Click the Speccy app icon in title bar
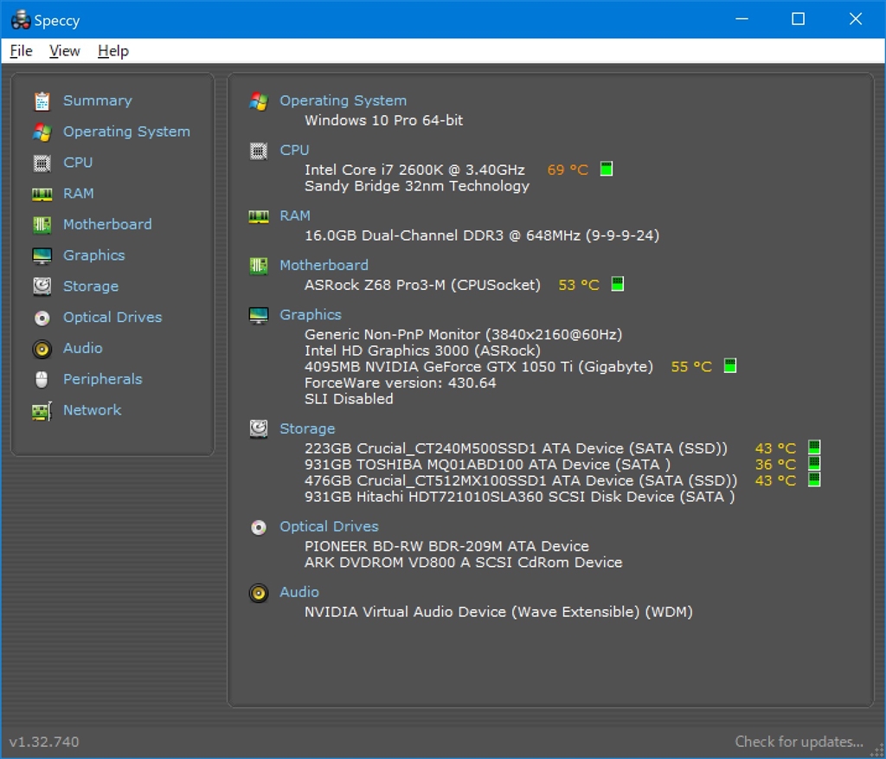Viewport: 886px width, 759px height. coord(21,20)
